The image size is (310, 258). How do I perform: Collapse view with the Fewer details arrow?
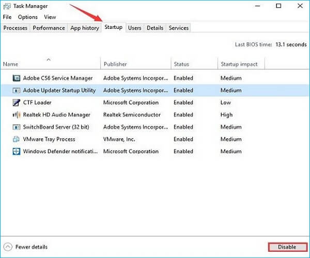[8, 247]
